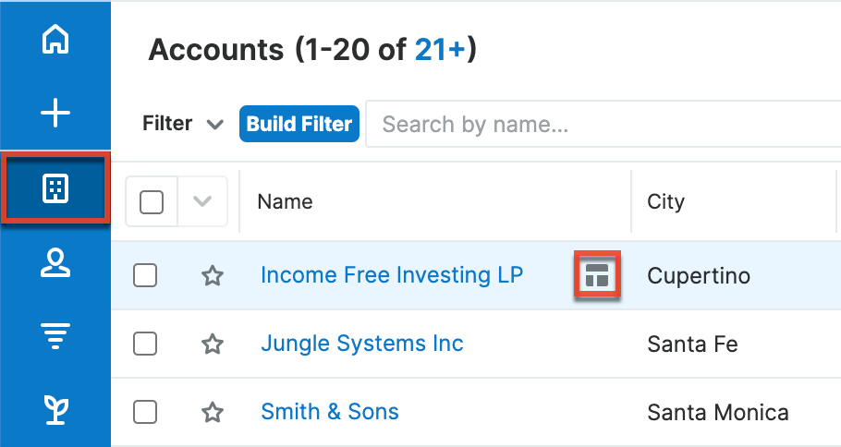Open the Accounts module building icon
The height and width of the screenshot is (447, 841).
pyautogui.click(x=55, y=188)
